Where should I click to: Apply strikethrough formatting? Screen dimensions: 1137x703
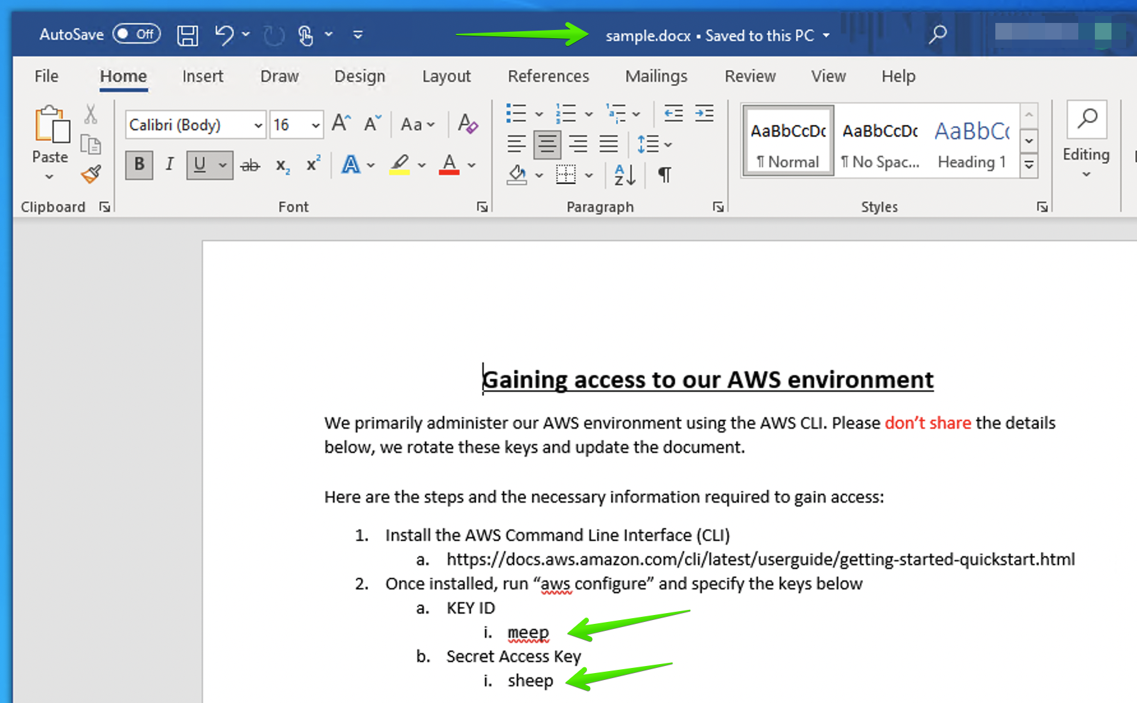250,165
